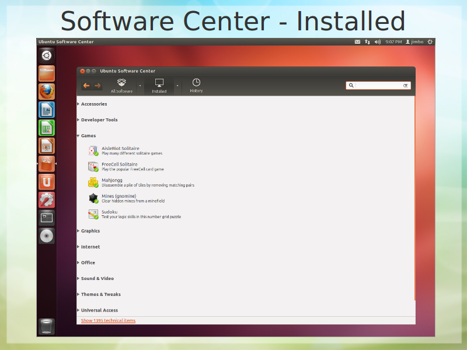Clear the search box with the clear icon
This screenshot has width=467, height=350.
pyautogui.click(x=405, y=85)
